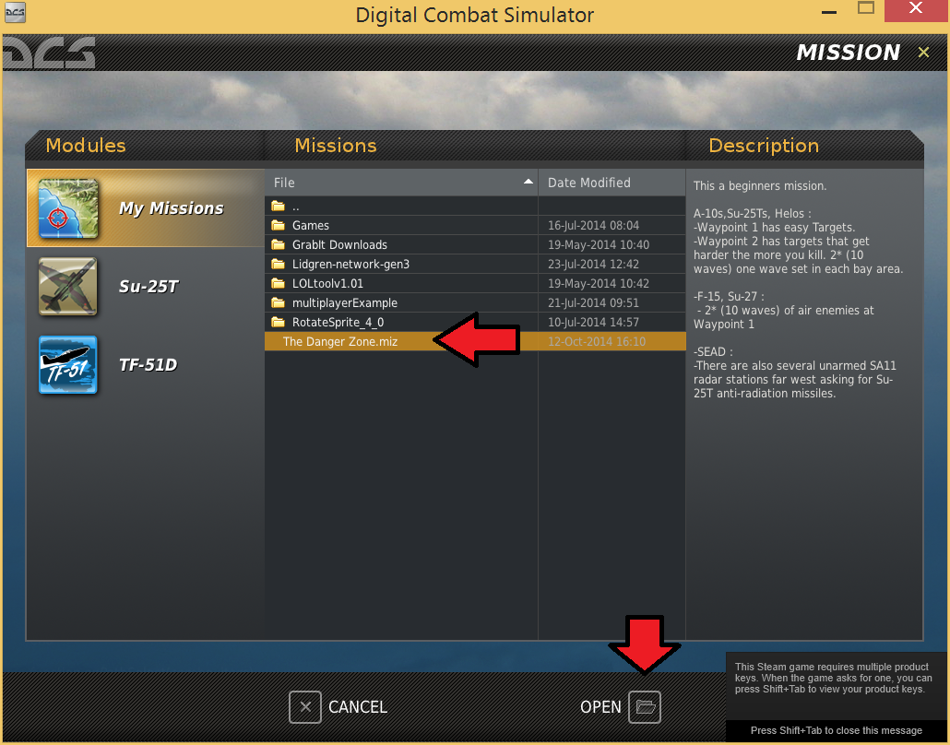950x745 pixels.
Task: Close the Mission panel with yellow X
Action: 923,52
